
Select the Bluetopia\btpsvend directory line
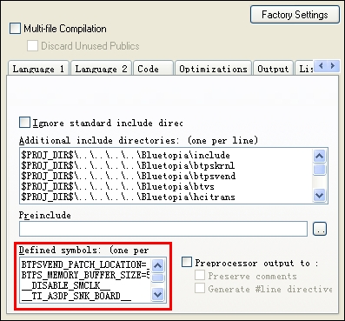tap(129, 176)
